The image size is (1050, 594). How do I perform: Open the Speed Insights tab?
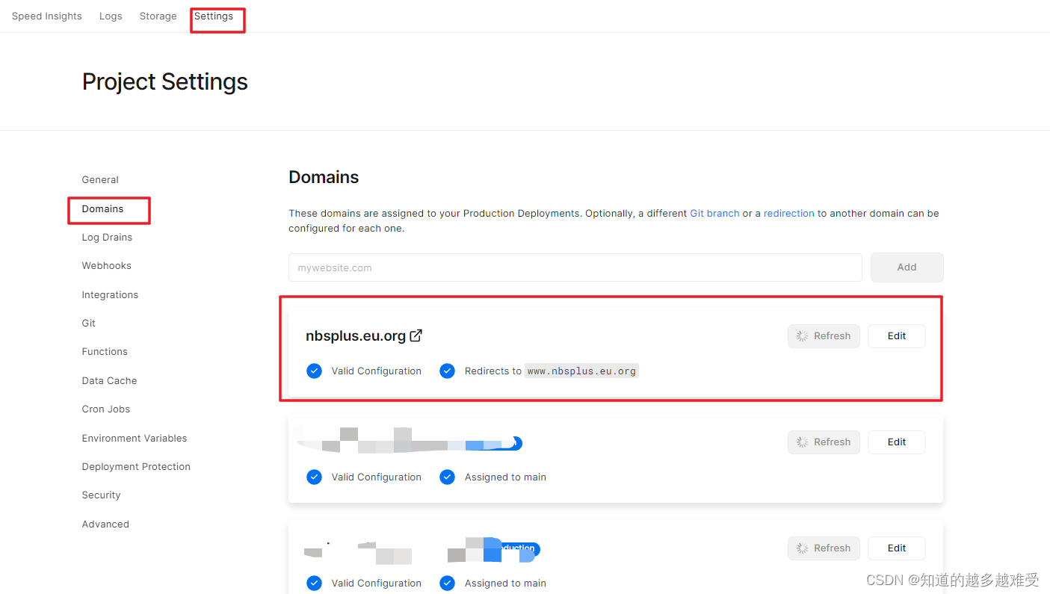pos(47,16)
